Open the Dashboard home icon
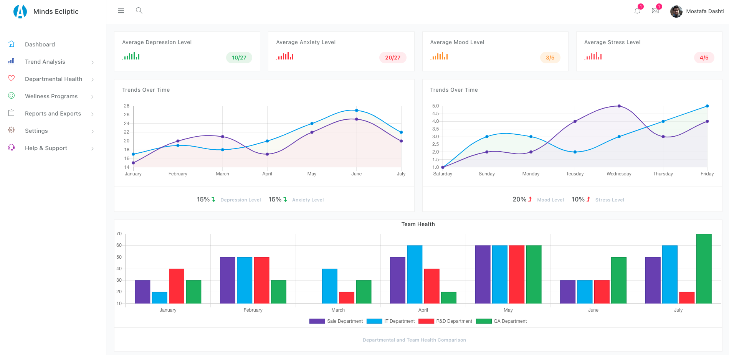The image size is (729, 355). [12, 43]
